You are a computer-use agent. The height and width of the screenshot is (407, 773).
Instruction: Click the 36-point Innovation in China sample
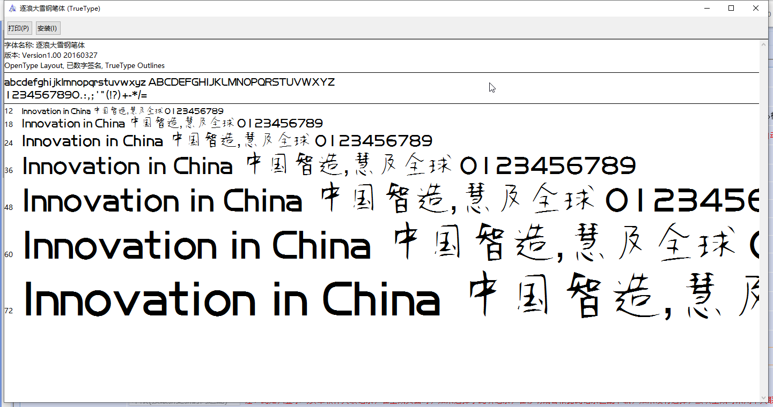[x=329, y=165]
